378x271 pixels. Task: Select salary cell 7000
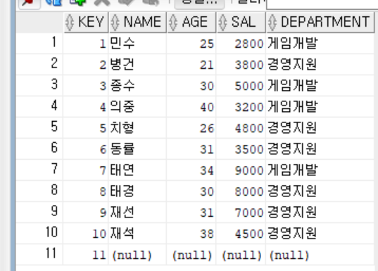pos(241,213)
